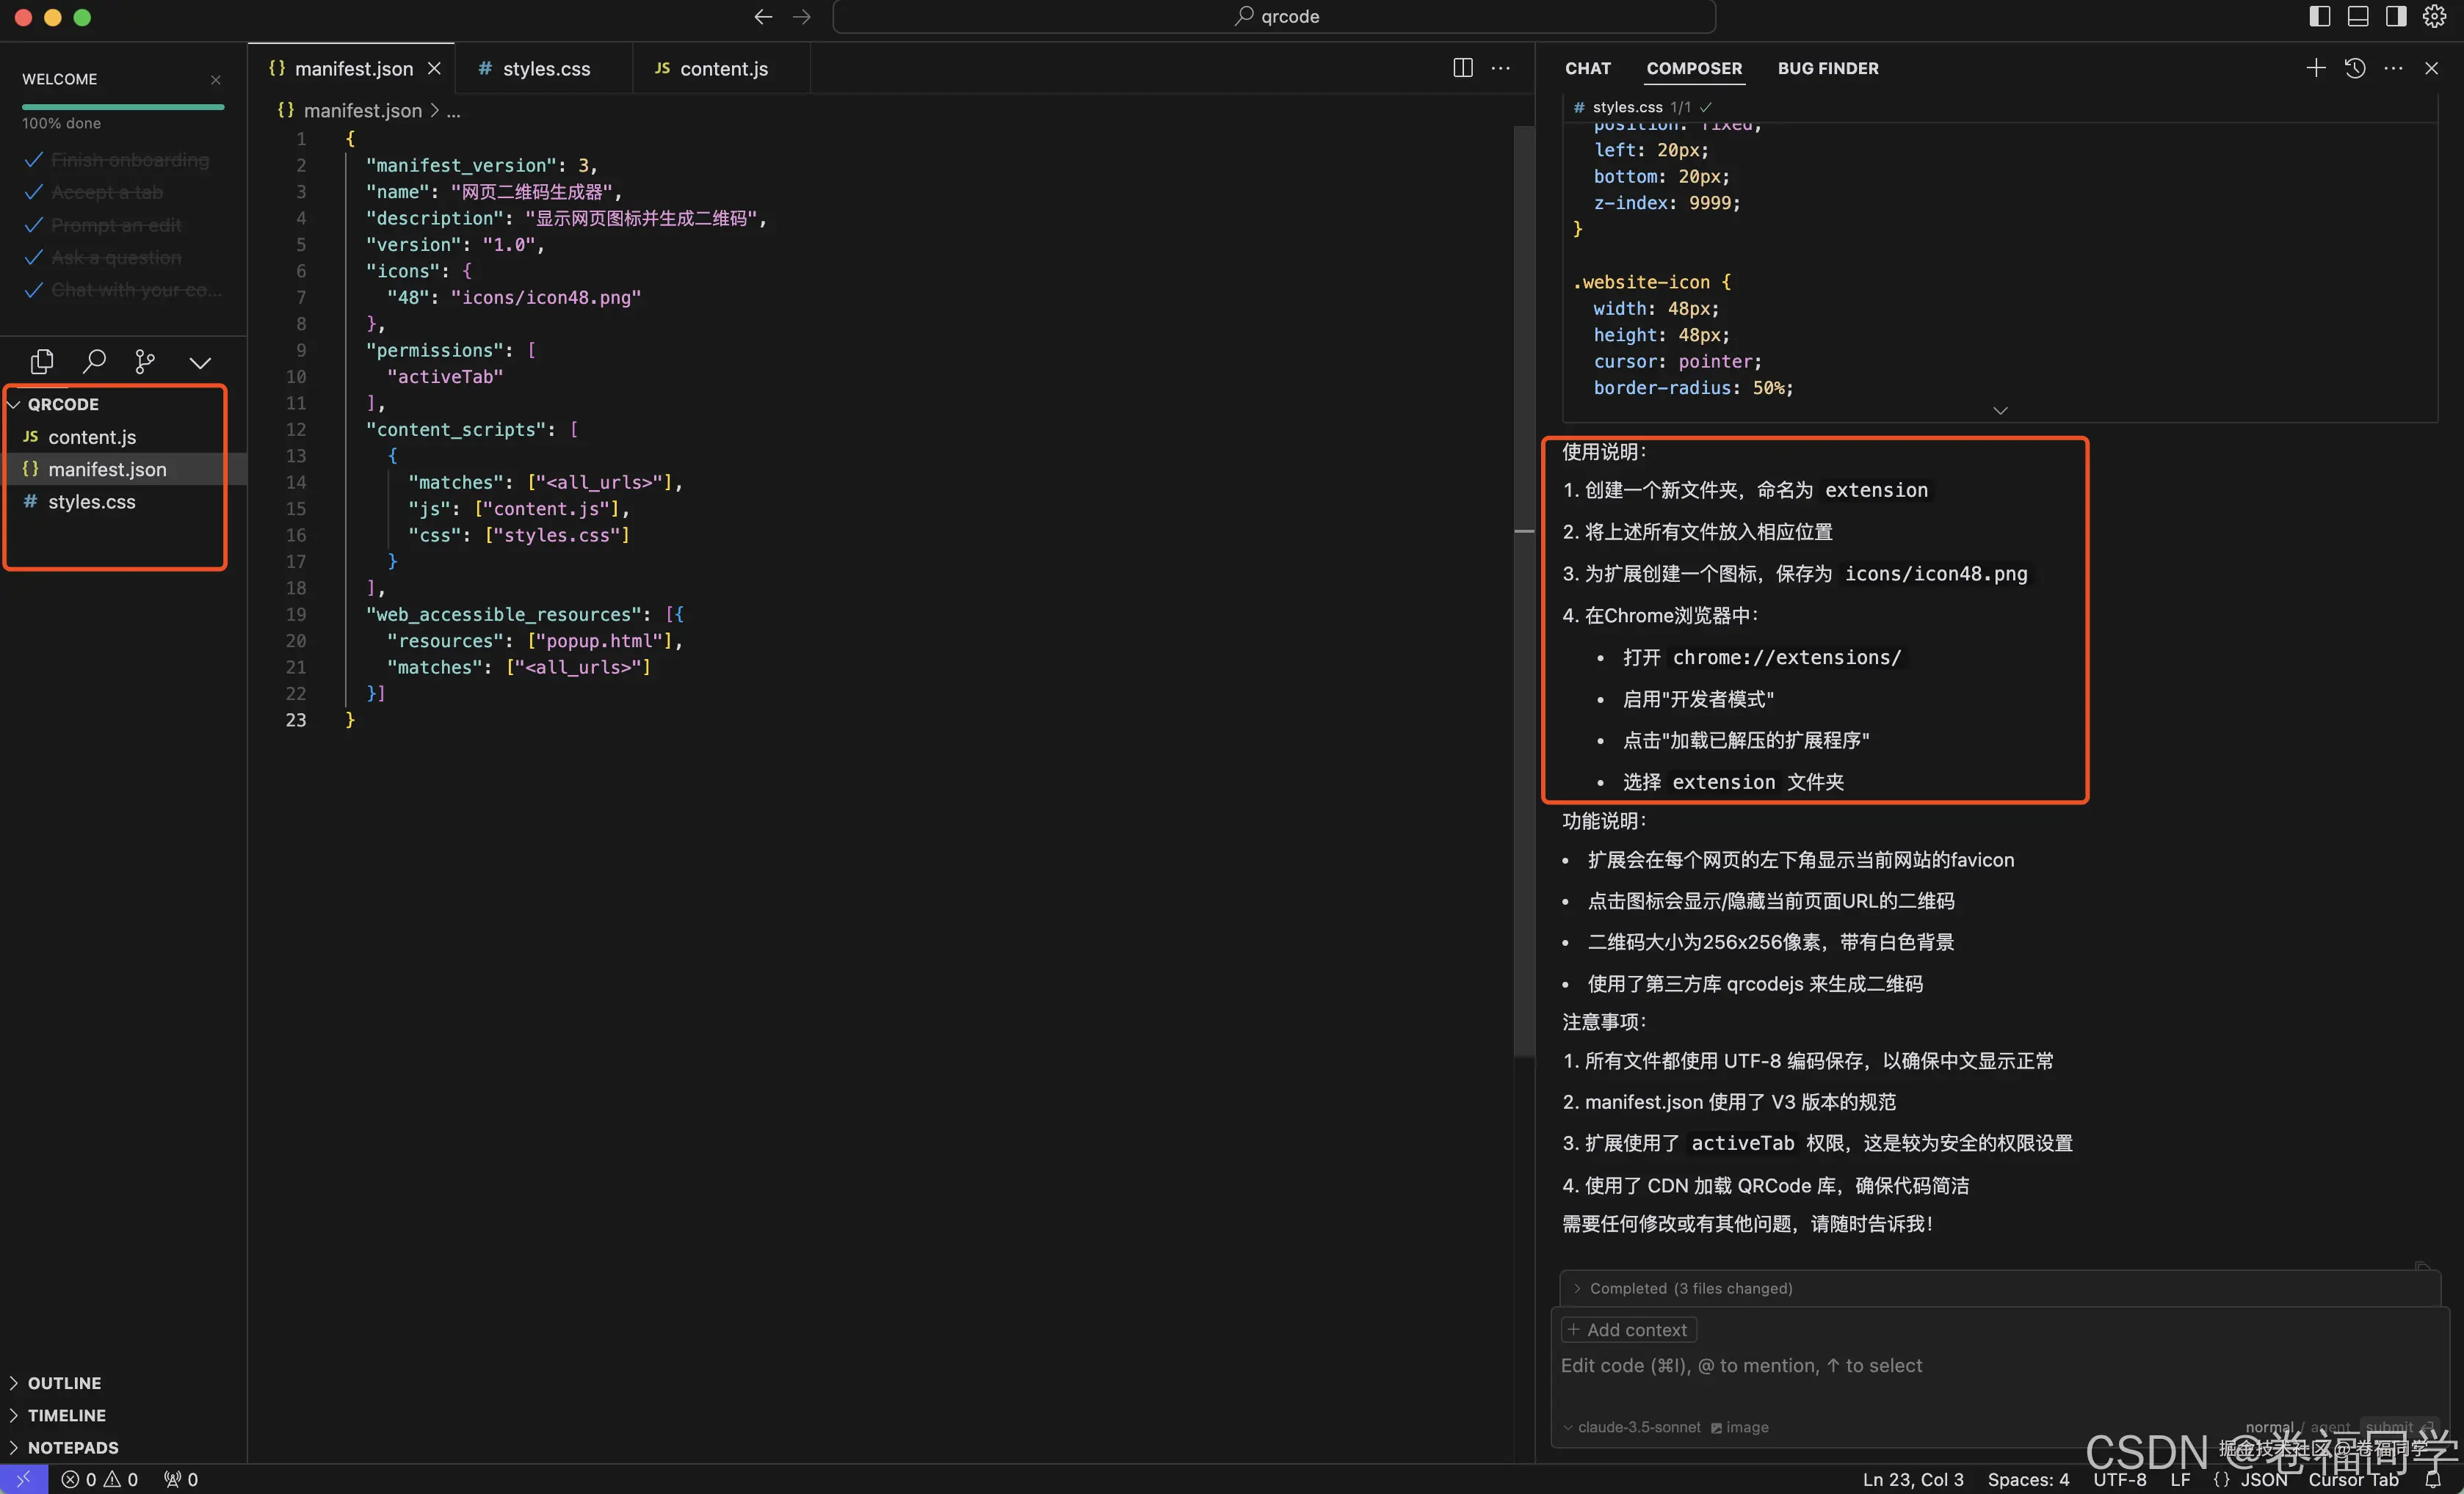The width and height of the screenshot is (2464, 1494).
Task: Toggle the bottom panel layout button
Action: coord(2358,16)
